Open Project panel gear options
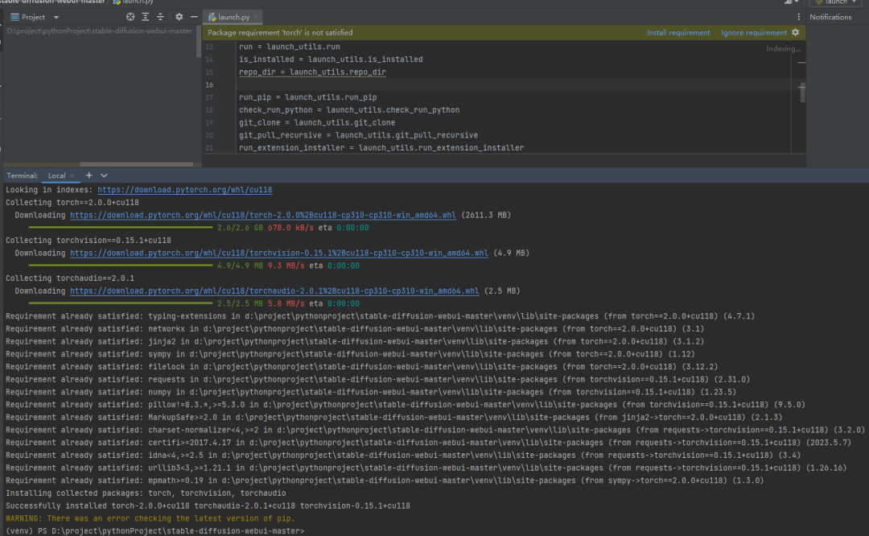Image resolution: width=869 pixels, height=536 pixels. point(179,17)
